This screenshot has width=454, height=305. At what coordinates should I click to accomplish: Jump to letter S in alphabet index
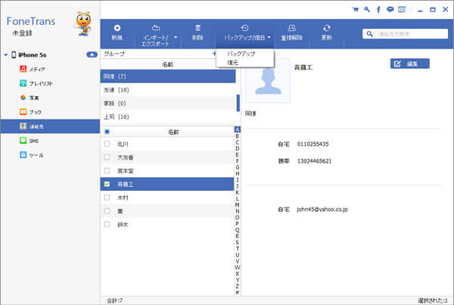click(x=237, y=242)
